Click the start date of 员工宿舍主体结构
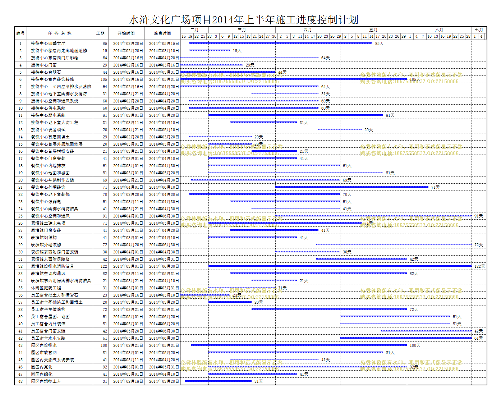Screen dimensions: 501x399 pos(128,309)
